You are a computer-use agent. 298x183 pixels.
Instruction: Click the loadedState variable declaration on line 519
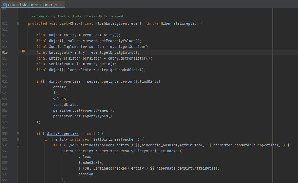(x=80, y=70)
